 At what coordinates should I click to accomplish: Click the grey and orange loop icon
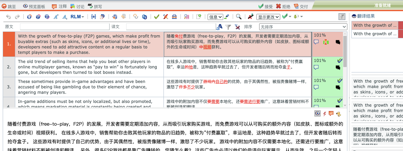coord(136,17)
